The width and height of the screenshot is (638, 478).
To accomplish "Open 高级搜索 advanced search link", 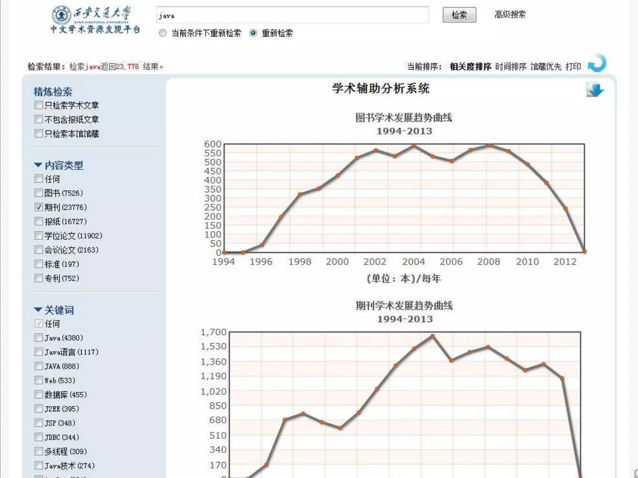I will pos(510,15).
